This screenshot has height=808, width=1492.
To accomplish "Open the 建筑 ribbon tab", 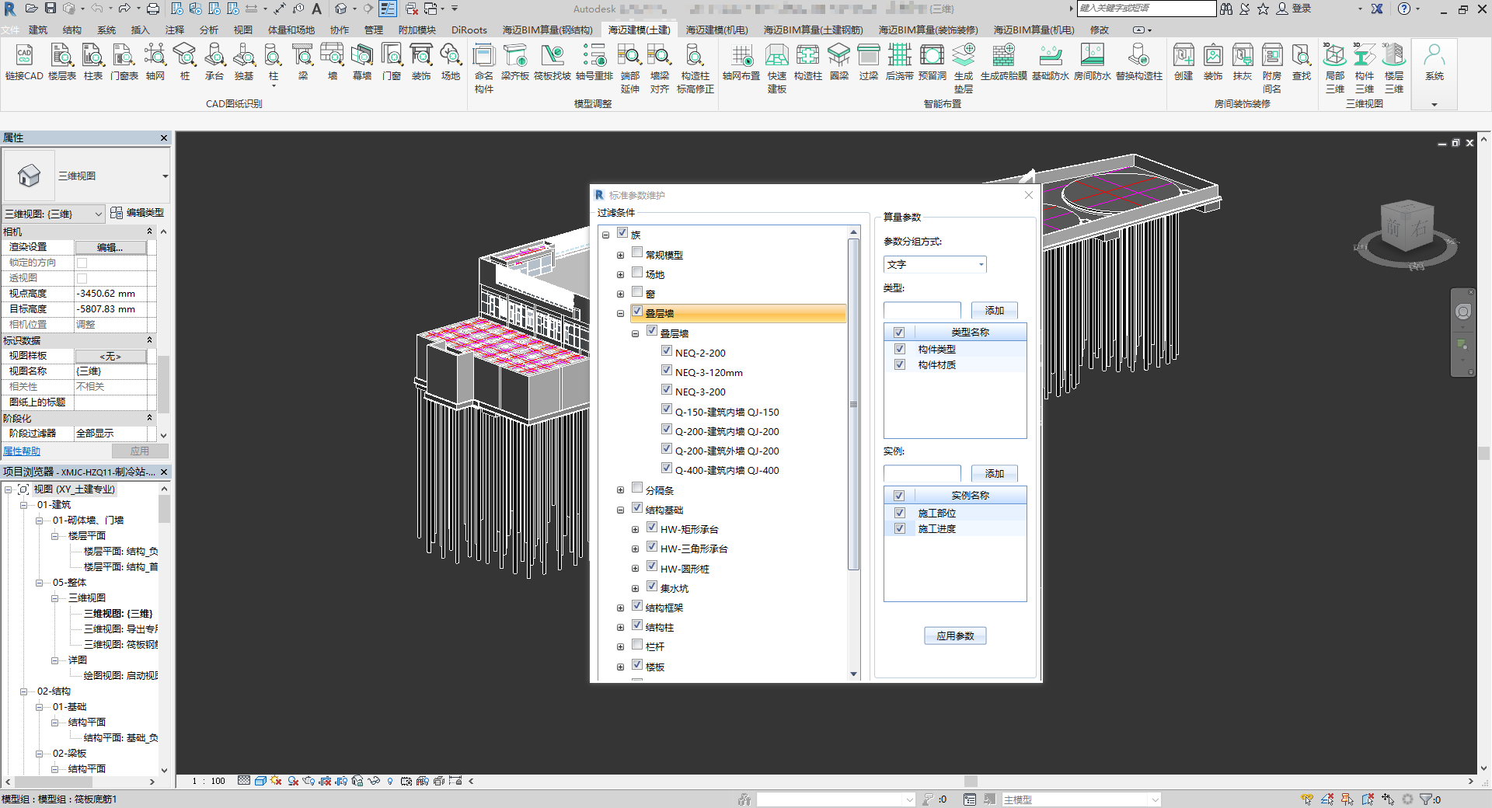I will [x=38, y=30].
